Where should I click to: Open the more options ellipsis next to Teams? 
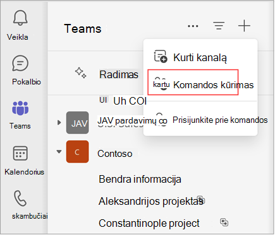click(193, 26)
